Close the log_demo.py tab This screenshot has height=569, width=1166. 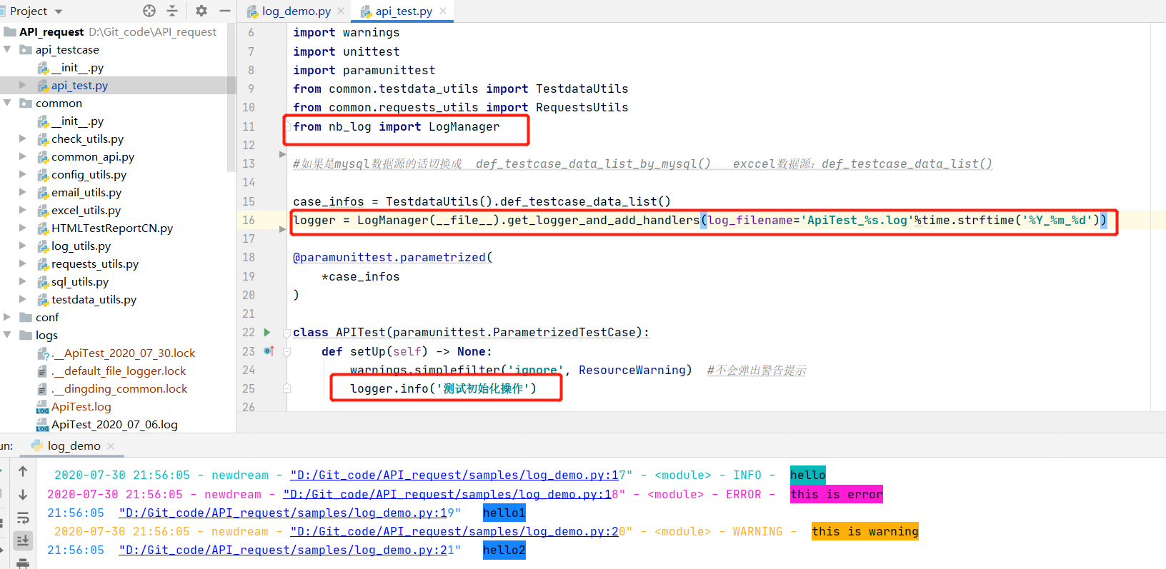(341, 11)
